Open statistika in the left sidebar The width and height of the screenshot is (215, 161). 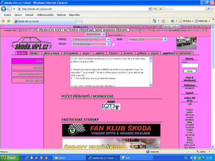coord(28,68)
